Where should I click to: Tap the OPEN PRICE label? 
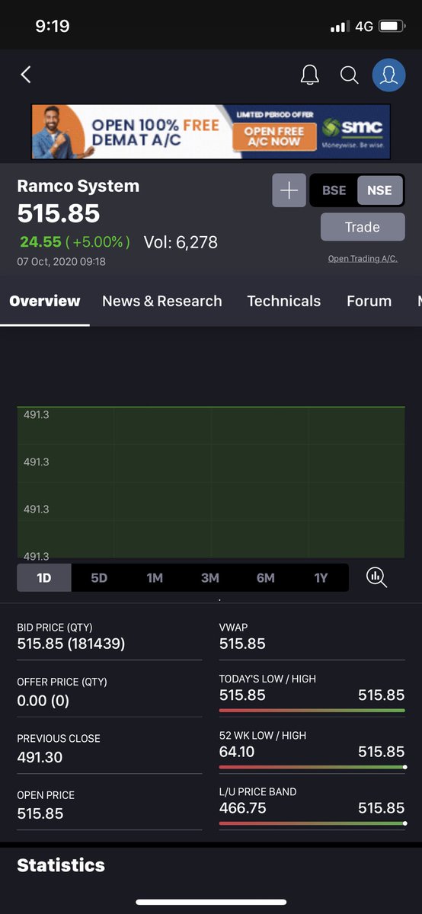click(x=46, y=795)
